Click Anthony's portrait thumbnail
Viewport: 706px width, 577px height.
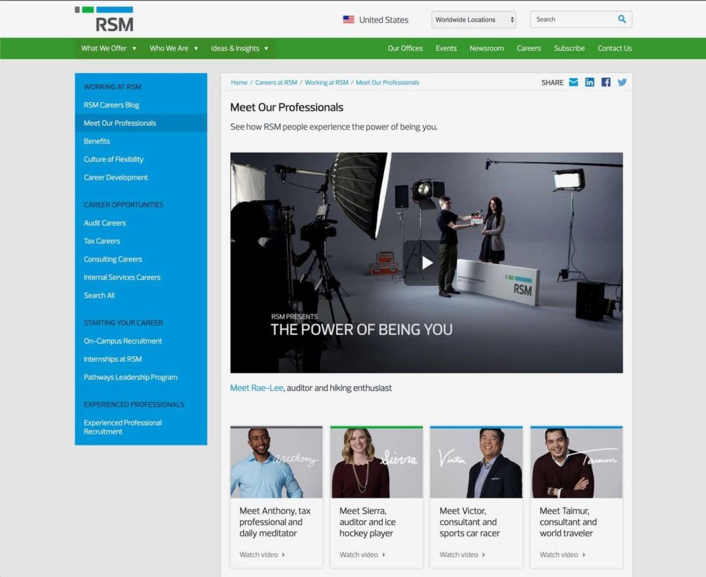pyautogui.click(x=276, y=463)
